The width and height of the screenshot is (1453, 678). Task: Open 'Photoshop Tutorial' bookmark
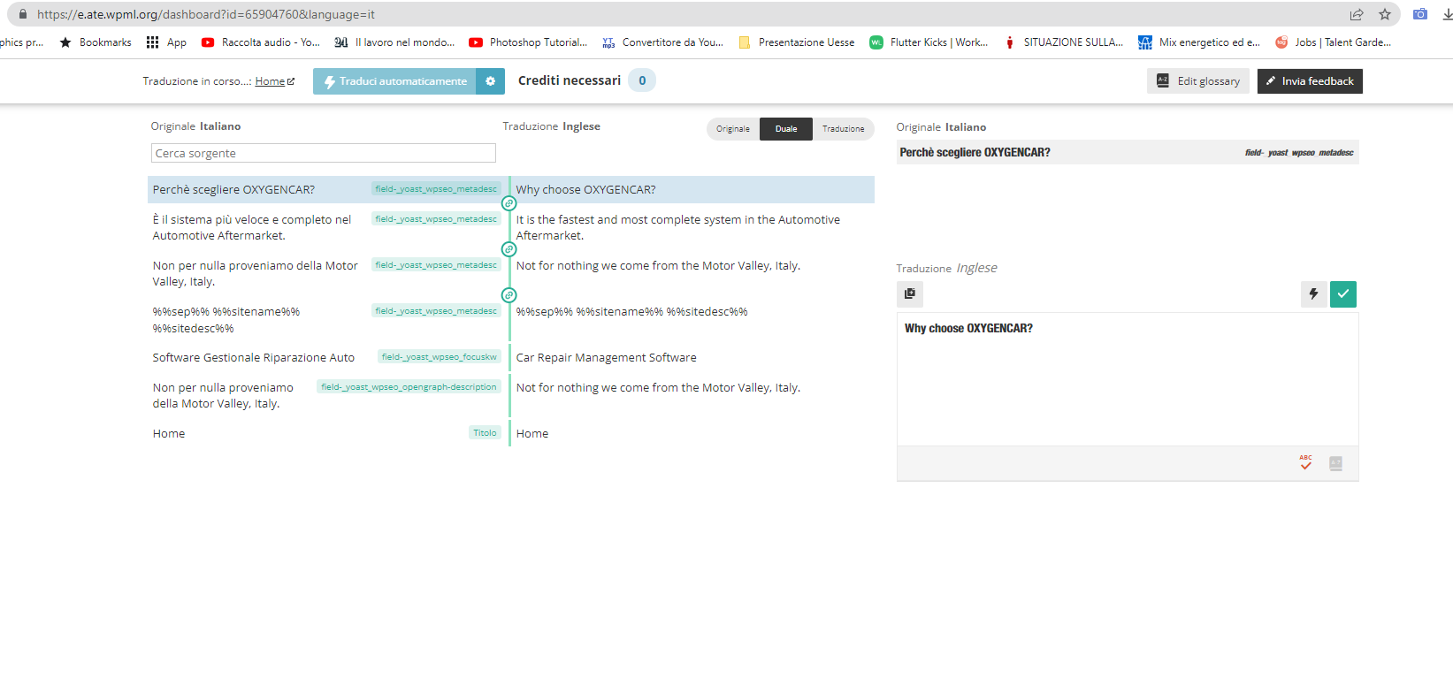(528, 42)
